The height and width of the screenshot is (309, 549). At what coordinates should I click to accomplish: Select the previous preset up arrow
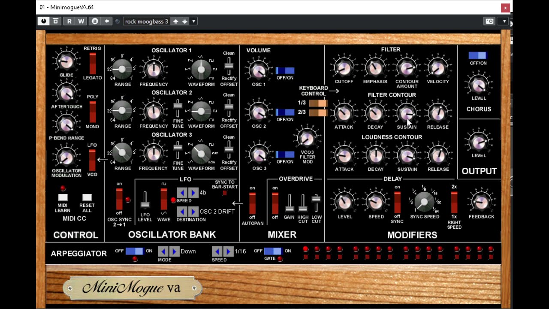pyautogui.click(x=175, y=21)
